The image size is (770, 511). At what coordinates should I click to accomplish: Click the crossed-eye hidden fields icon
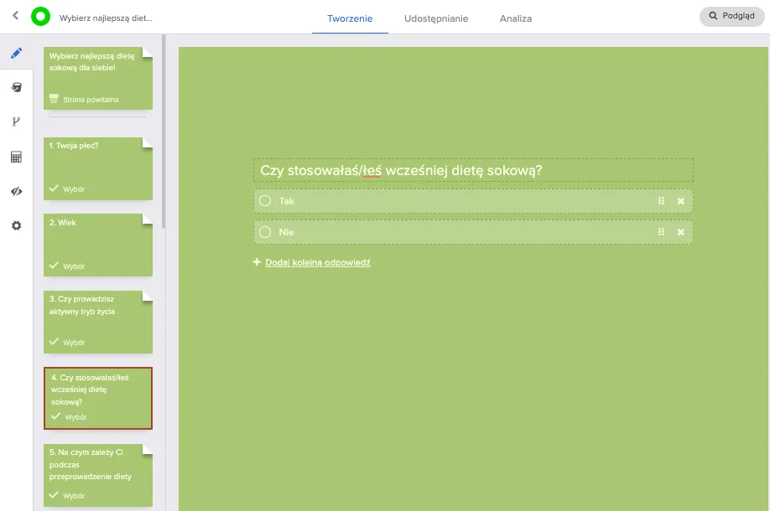coord(16,191)
